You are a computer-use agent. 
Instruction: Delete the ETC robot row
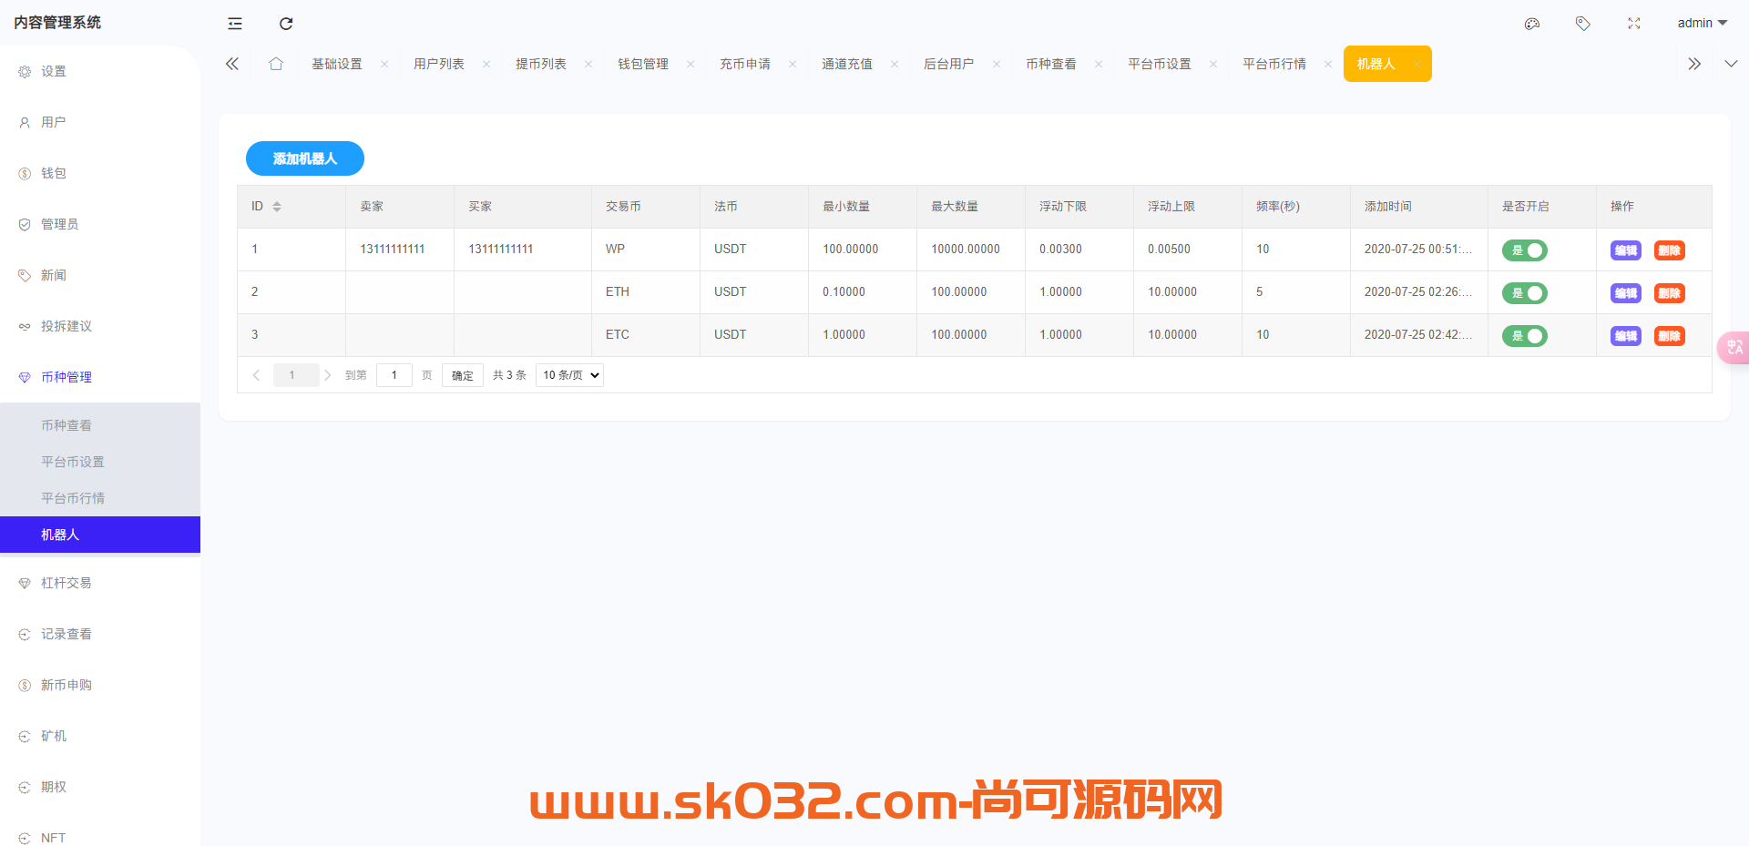[1670, 336]
